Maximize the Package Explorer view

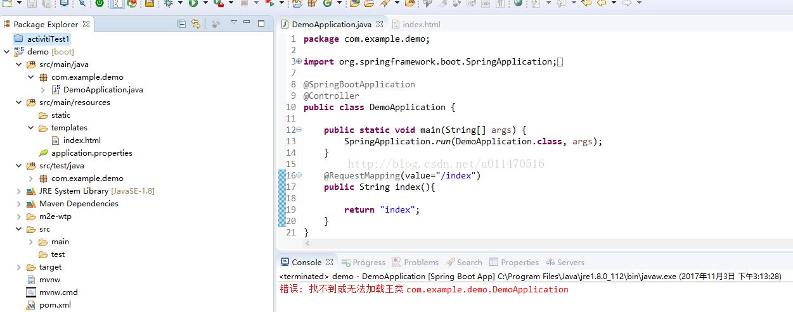[x=261, y=23]
